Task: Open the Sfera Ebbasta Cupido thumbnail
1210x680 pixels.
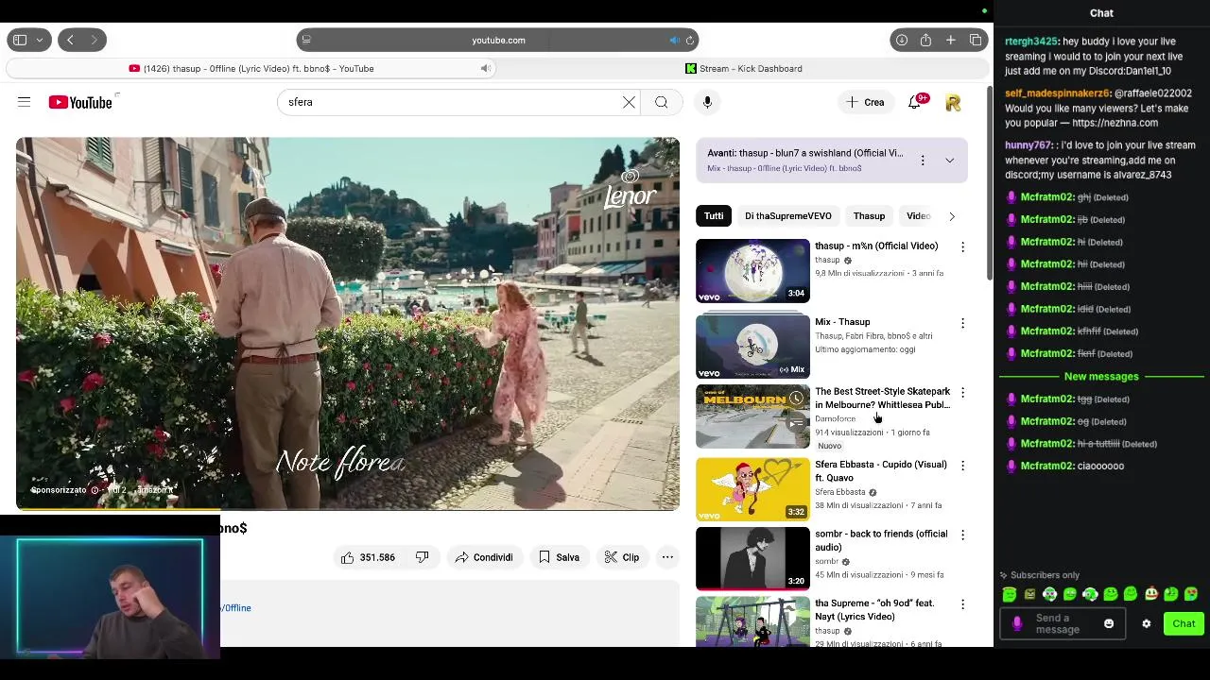Action: (x=752, y=489)
